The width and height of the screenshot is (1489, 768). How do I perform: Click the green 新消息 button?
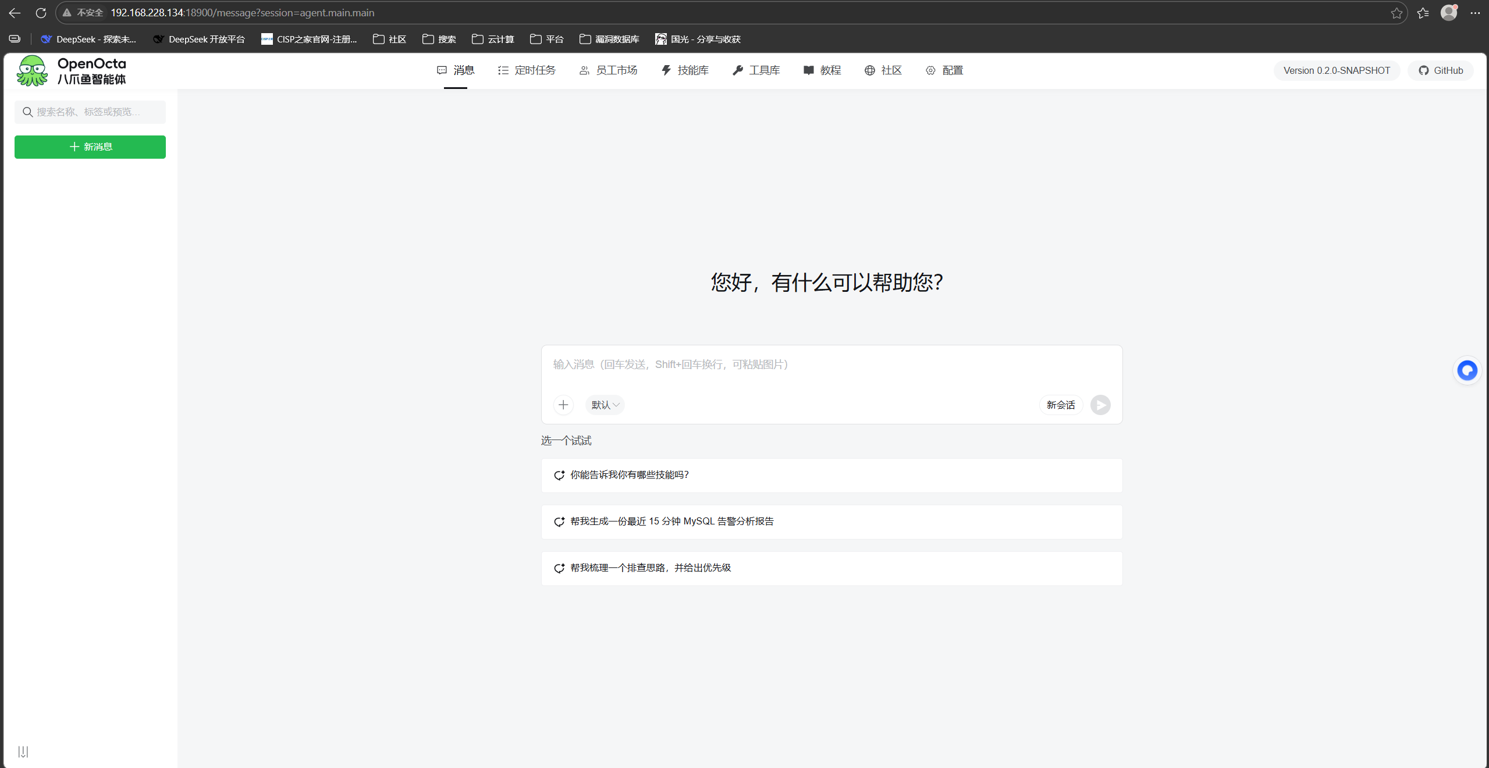point(90,147)
